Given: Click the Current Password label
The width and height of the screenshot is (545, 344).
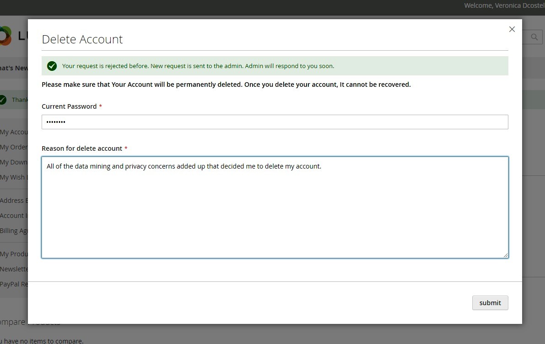Looking at the screenshot, I should click(69, 106).
